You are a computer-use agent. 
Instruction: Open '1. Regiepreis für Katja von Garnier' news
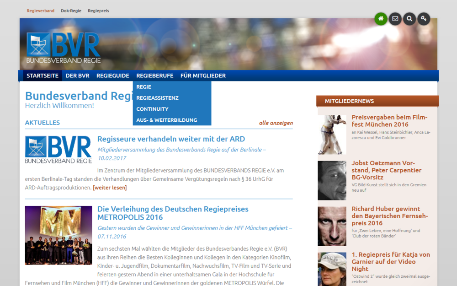[x=391, y=262]
